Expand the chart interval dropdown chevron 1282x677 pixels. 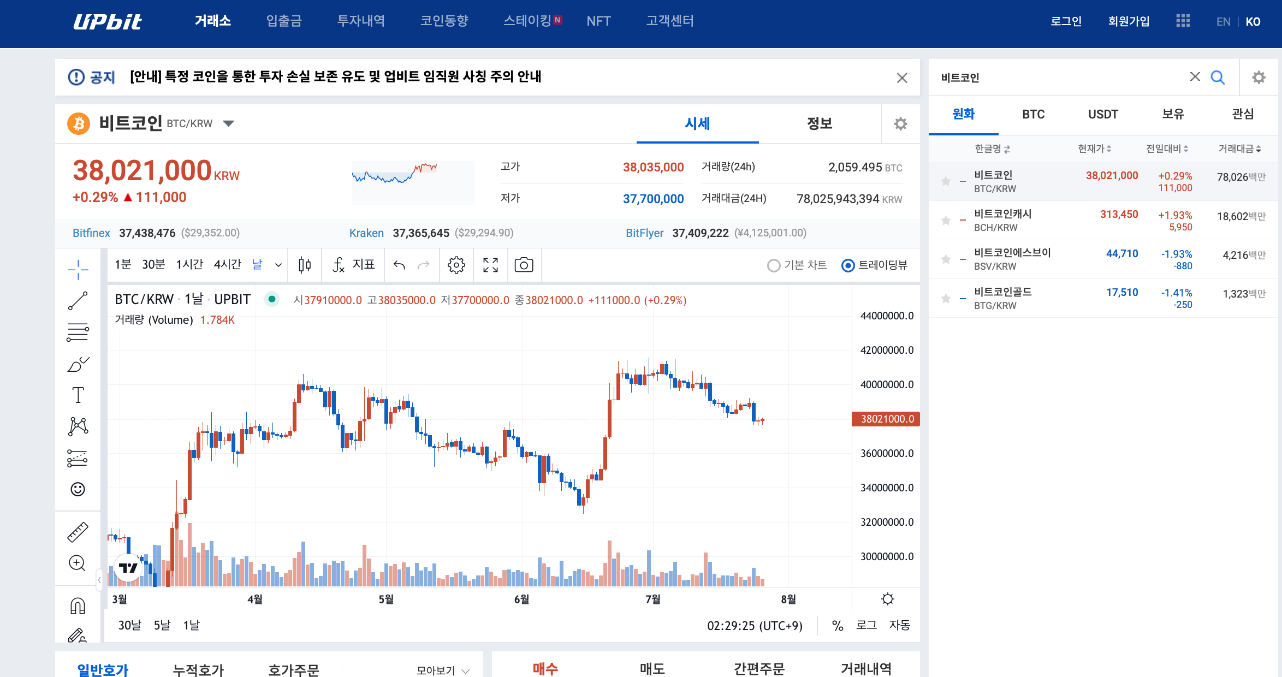pyautogui.click(x=278, y=265)
